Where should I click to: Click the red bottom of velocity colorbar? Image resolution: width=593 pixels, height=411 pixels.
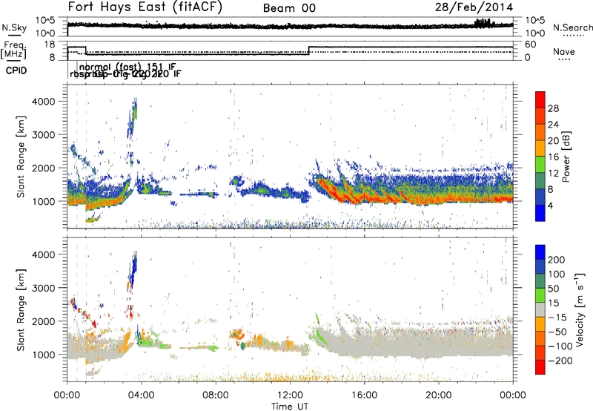540,367
